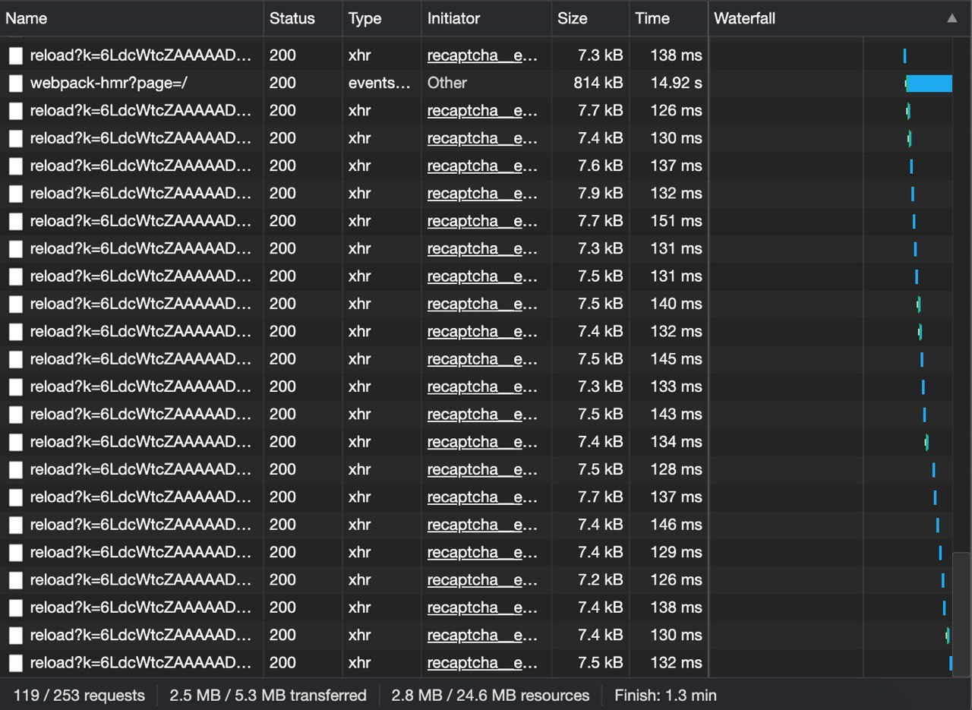Click the 'events…' type cell
Image resolution: width=972 pixels, height=710 pixels.
pyautogui.click(x=379, y=83)
